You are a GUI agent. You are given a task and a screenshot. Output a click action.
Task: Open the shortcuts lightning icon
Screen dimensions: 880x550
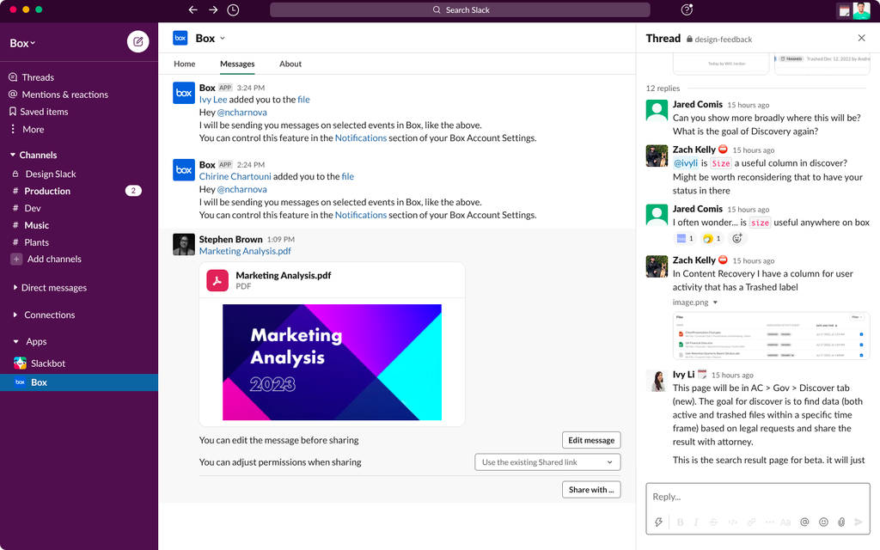tap(658, 522)
